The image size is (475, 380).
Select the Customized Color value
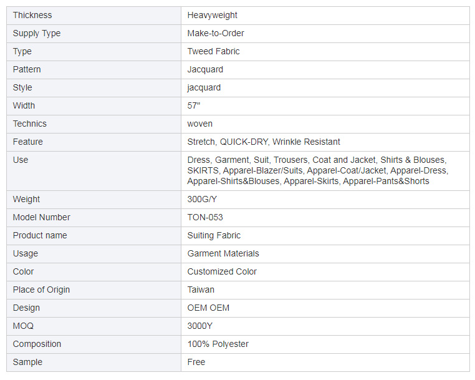pos(222,271)
